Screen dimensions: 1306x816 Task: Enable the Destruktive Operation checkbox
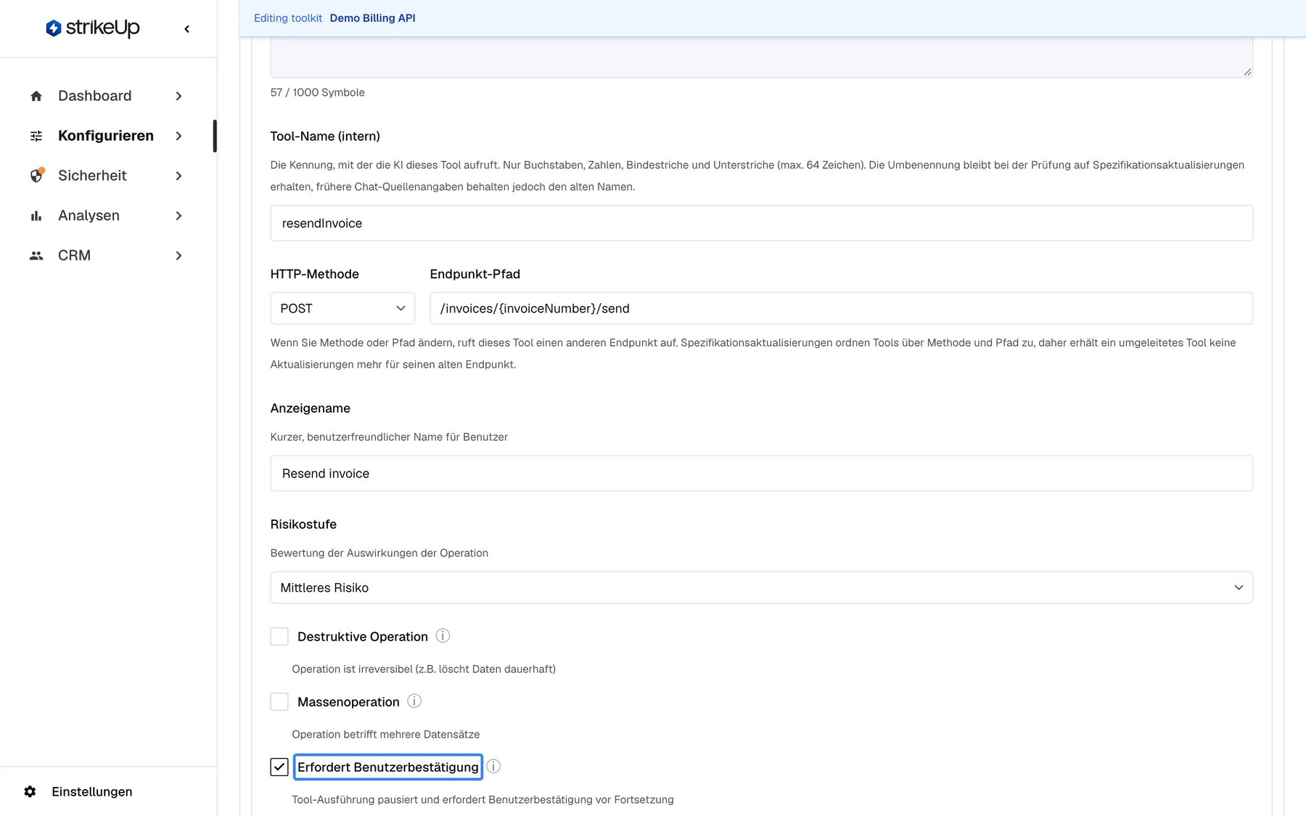pos(279,637)
